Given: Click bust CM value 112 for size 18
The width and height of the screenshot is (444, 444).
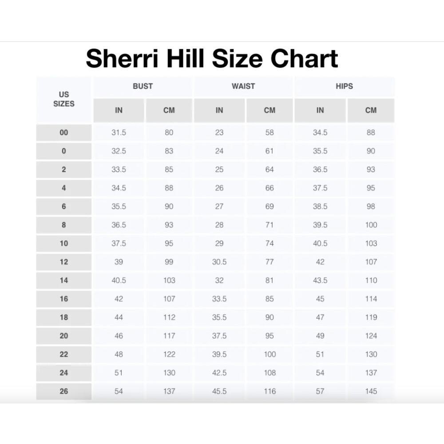Looking at the screenshot, I should [169, 317].
